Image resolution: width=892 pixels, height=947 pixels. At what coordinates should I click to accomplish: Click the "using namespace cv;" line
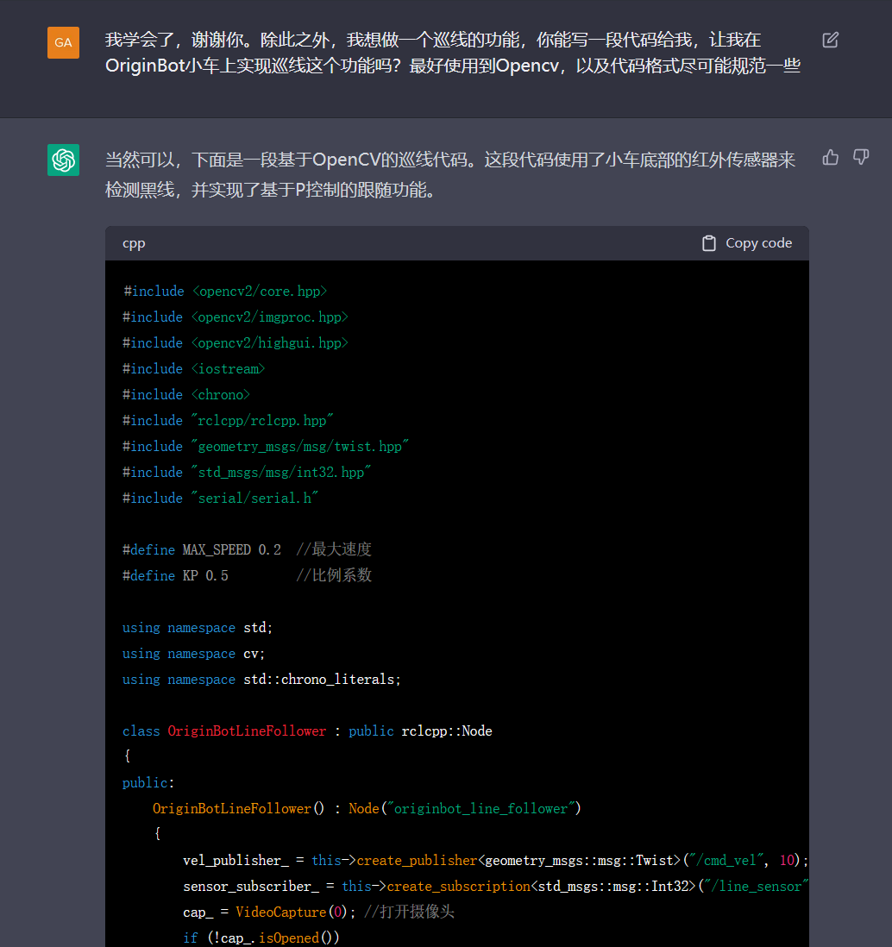coord(194,654)
